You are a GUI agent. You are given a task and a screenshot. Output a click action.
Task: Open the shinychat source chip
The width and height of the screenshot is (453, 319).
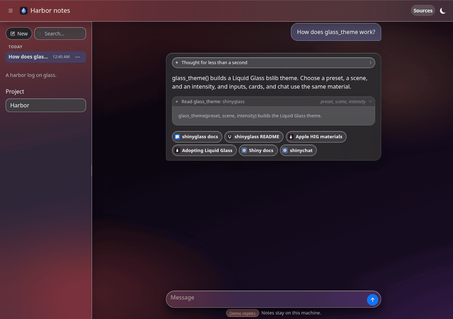point(298,151)
